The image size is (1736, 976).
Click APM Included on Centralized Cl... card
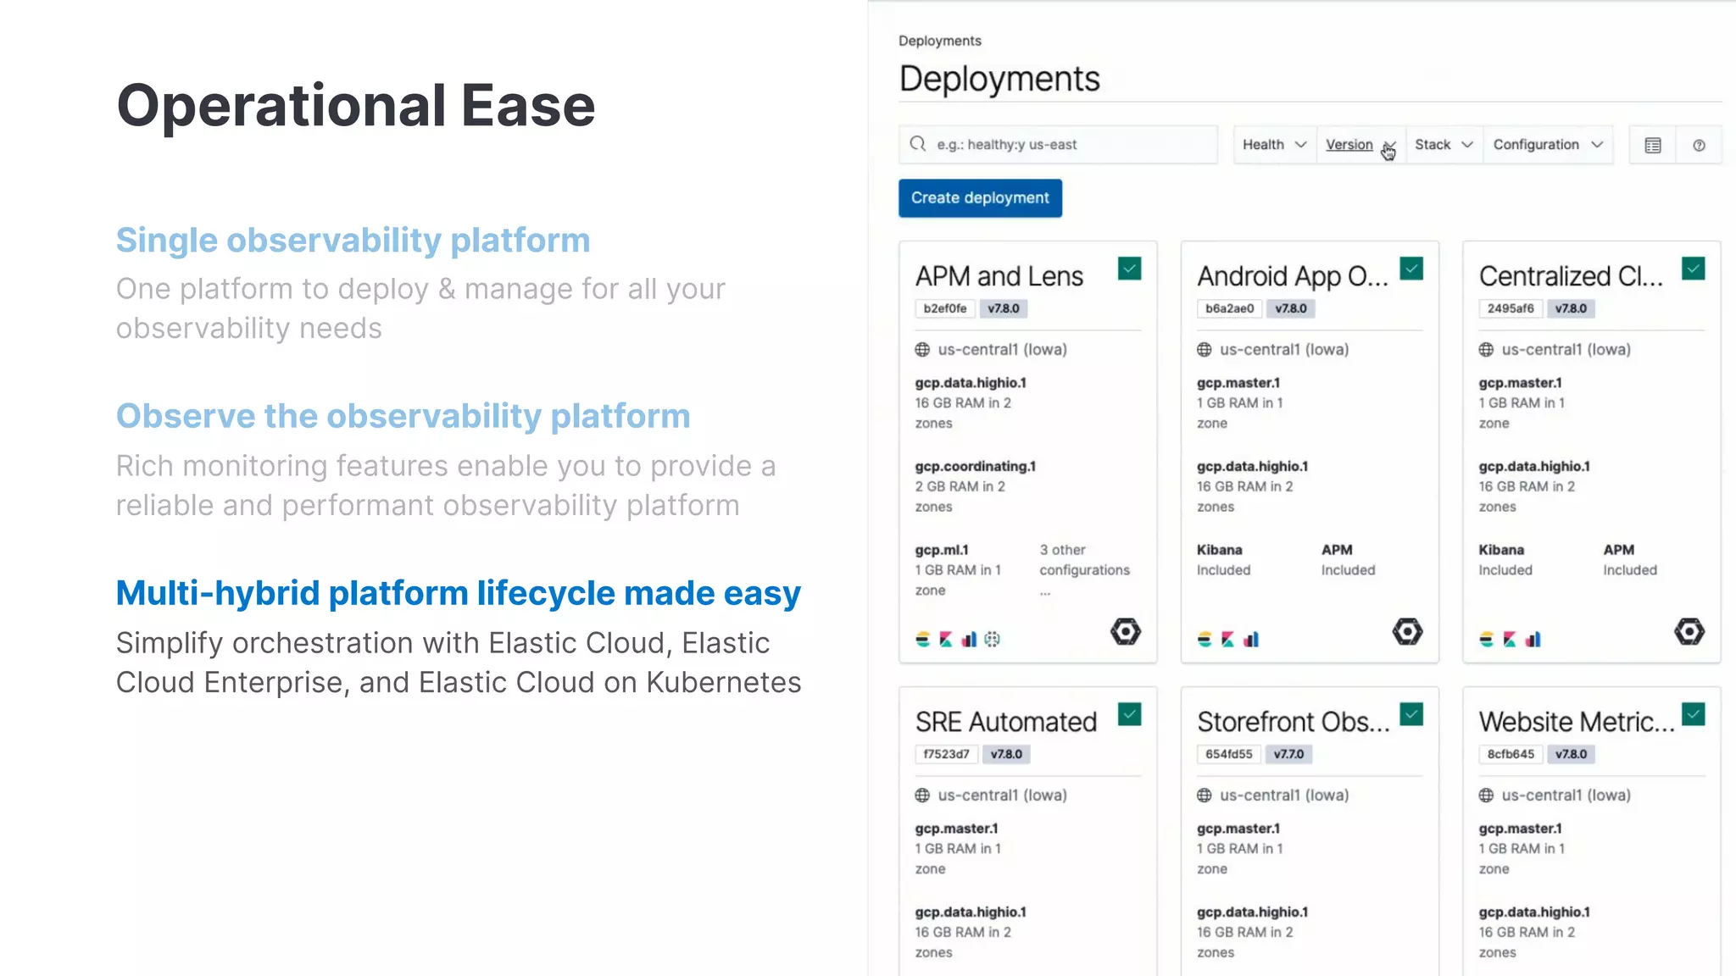(x=1629, y=560)
